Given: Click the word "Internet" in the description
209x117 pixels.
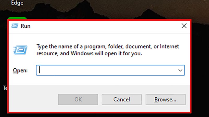Looking at the screenshot, I should [x=169, y=47].
